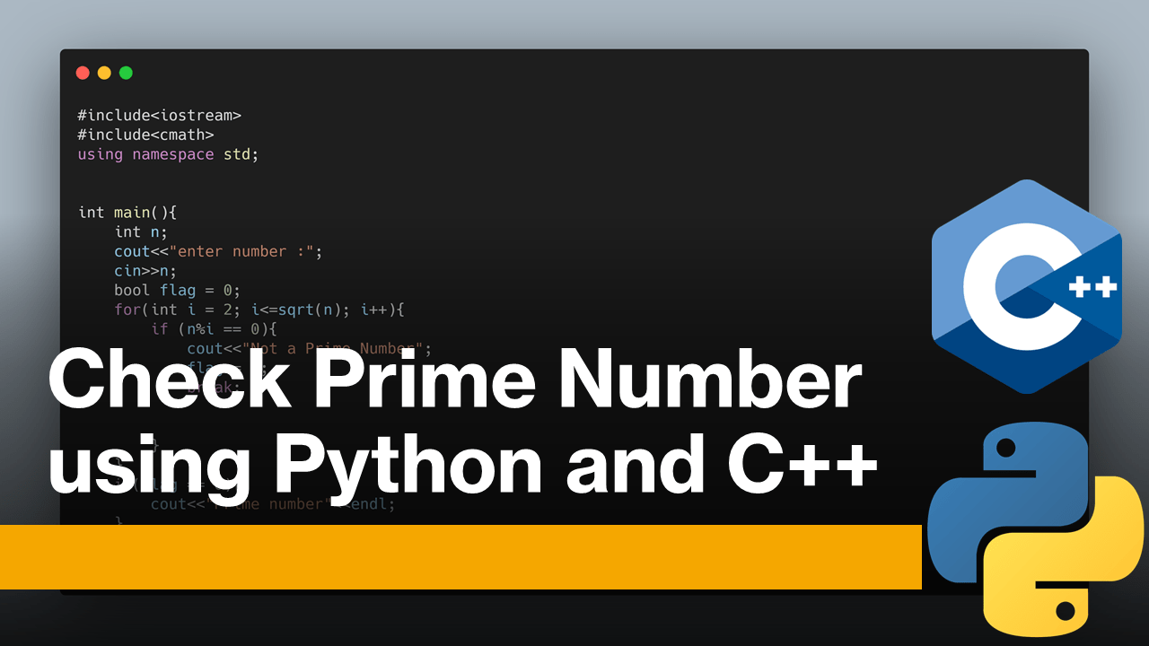The width and height of the screenshot is (1149, 646).
Task: Click the 'Check Prime Number' title text
Action: (456, 380)
